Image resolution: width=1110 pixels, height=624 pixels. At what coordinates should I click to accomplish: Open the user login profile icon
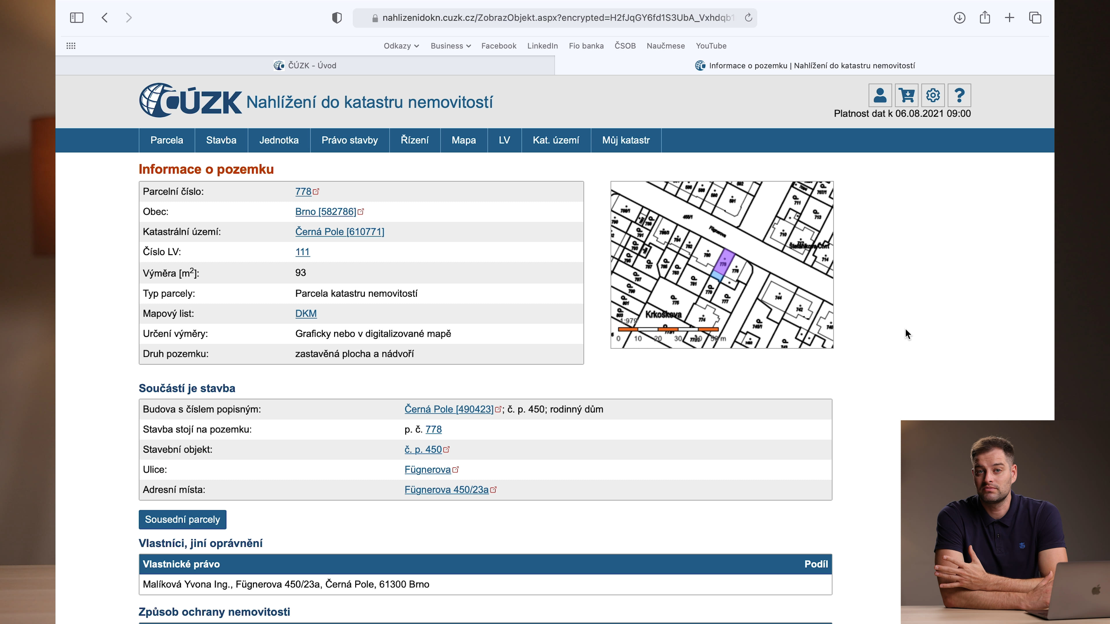click(879, 95)
